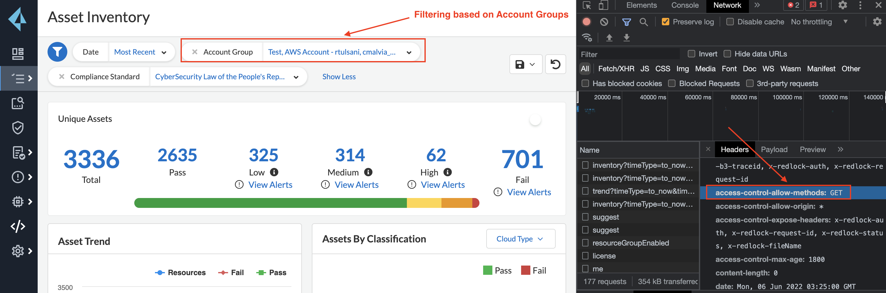Screen dimensions: 886x293
Task: Enable the Disable cache checkbox
Action: click(730, 22)
